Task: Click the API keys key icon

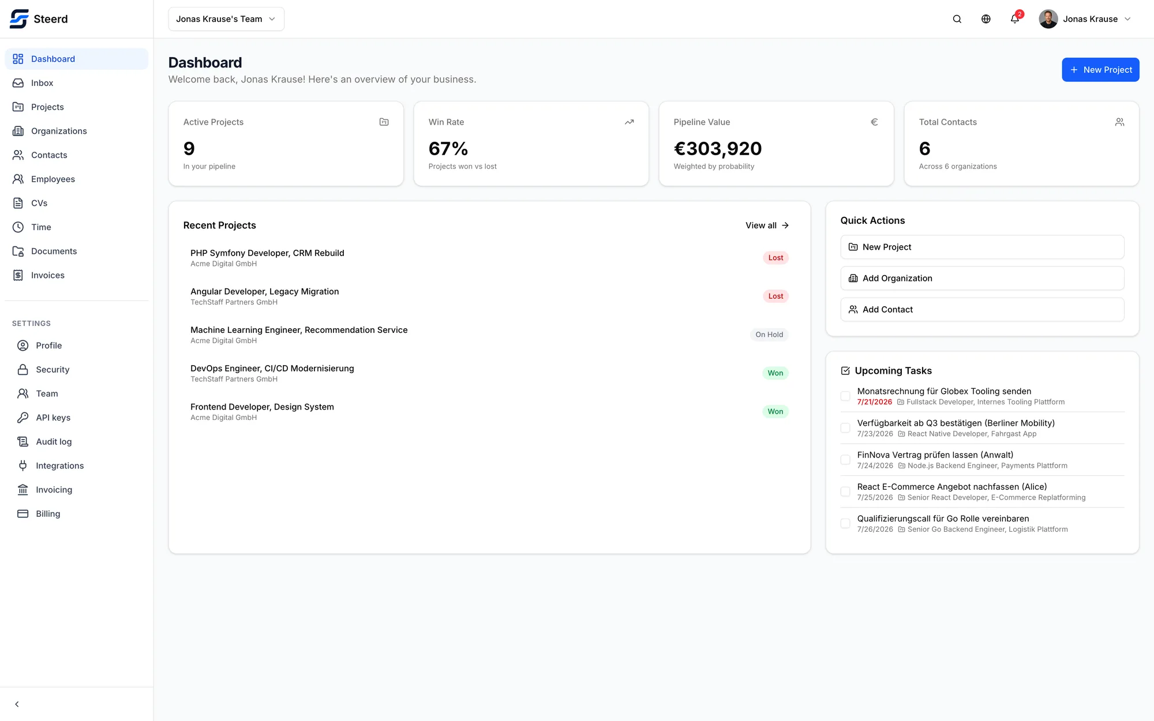Action: (23, 418)
